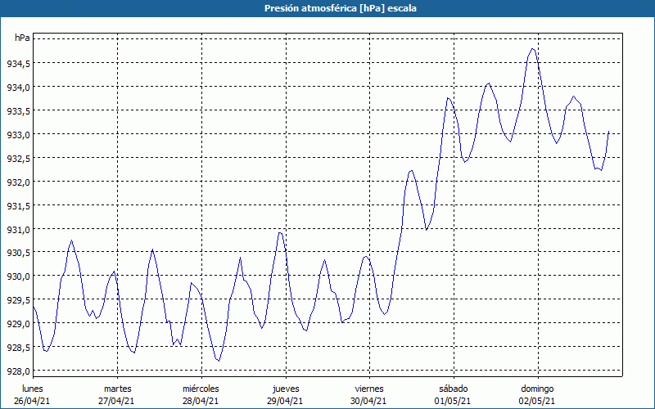Image resolution: width=655 pixels, height=409 pixels.
Task: Click the date 02/05/21
Action: tap(537, 401)
